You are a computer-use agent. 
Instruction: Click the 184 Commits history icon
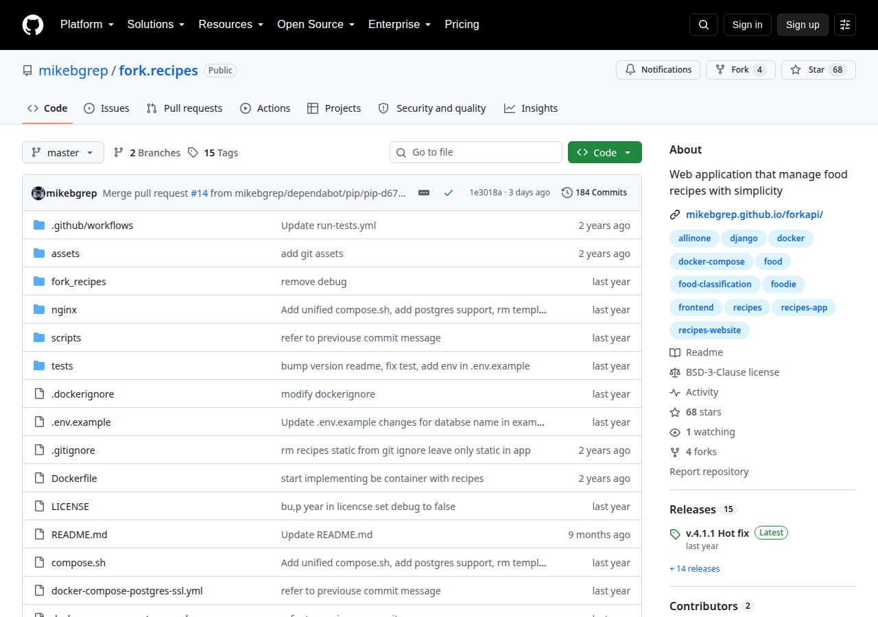click(x=567, y=193)
